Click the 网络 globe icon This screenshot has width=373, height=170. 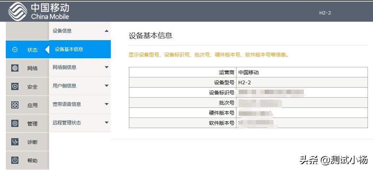(x=15, y=68)
